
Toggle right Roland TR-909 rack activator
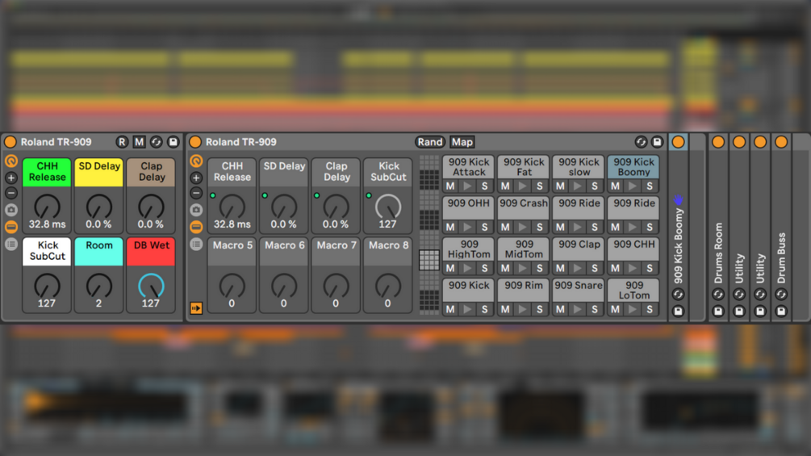[195, 142]
